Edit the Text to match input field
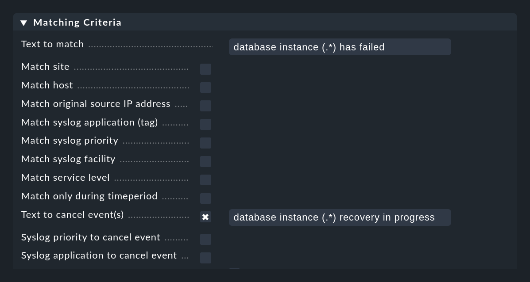The width and height of the screenshot is (530, 282). [x=340, y=47]
